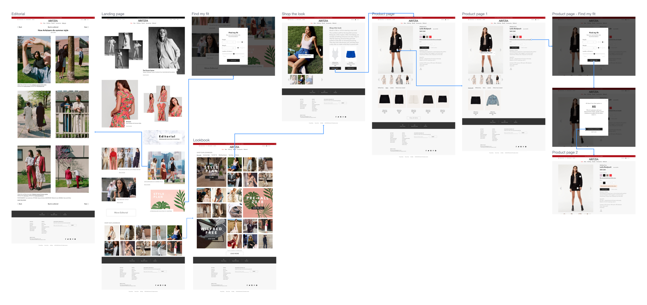The width and height of the screenshot is (647, 305).
Task: Dismiss the red sale banner in Shop the look
Action: tap(364, 18)
